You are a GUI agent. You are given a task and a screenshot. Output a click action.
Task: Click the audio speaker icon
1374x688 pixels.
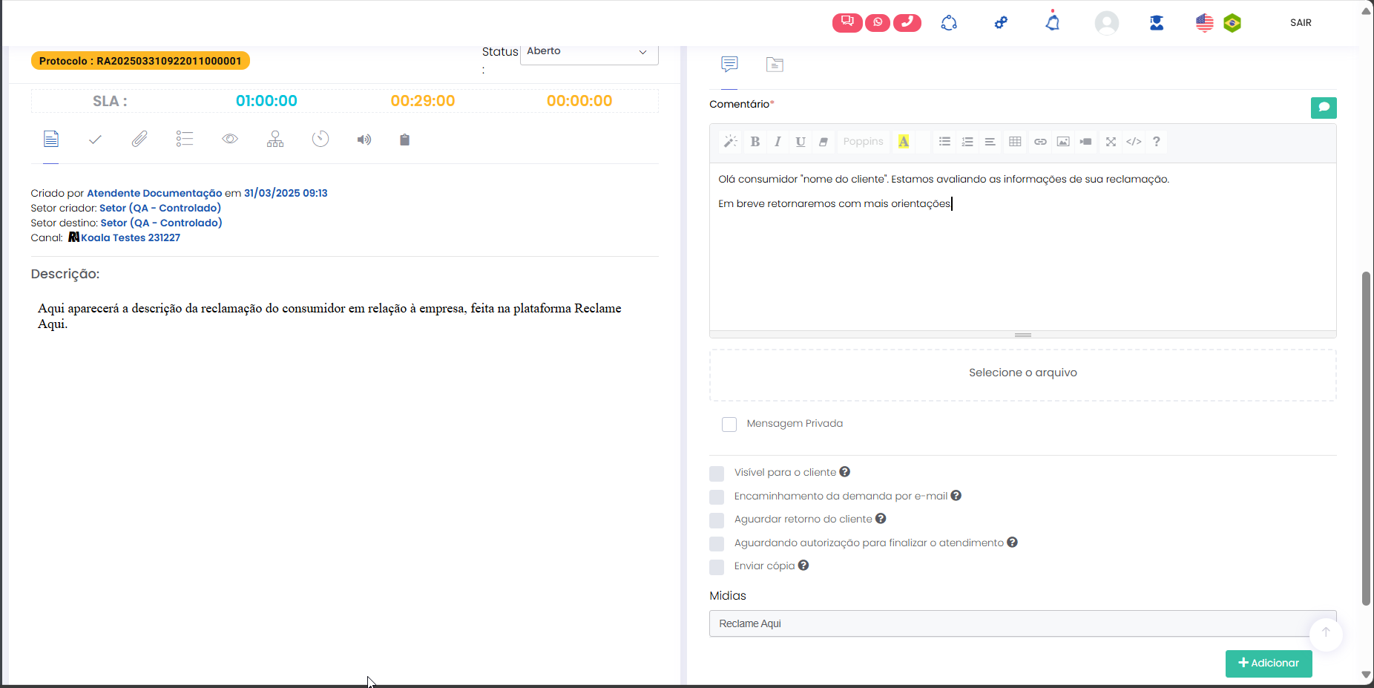point(364,140)
